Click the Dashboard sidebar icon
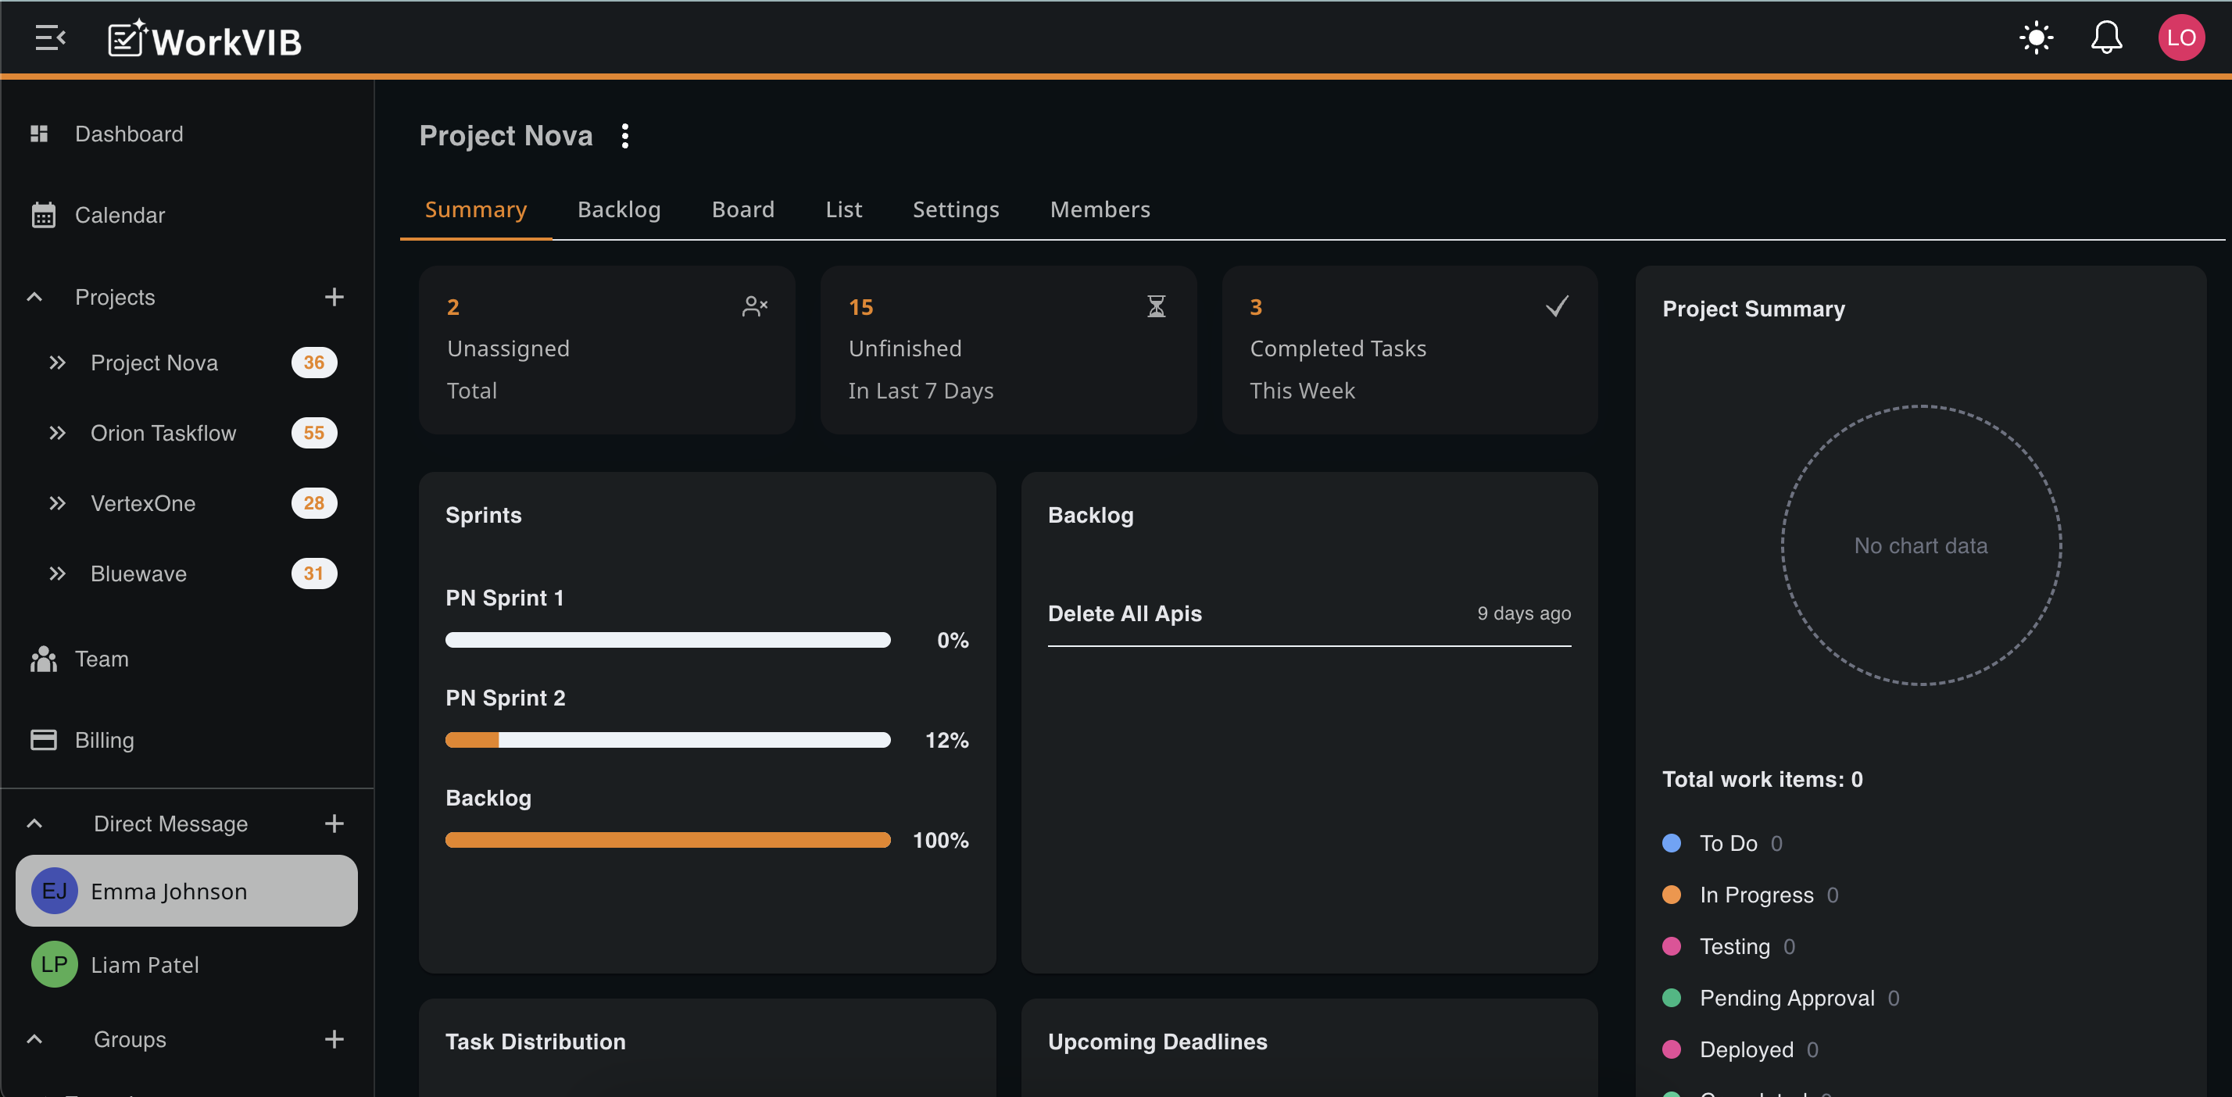This screenshot has width=2232, height=1097. pos(39,134)
